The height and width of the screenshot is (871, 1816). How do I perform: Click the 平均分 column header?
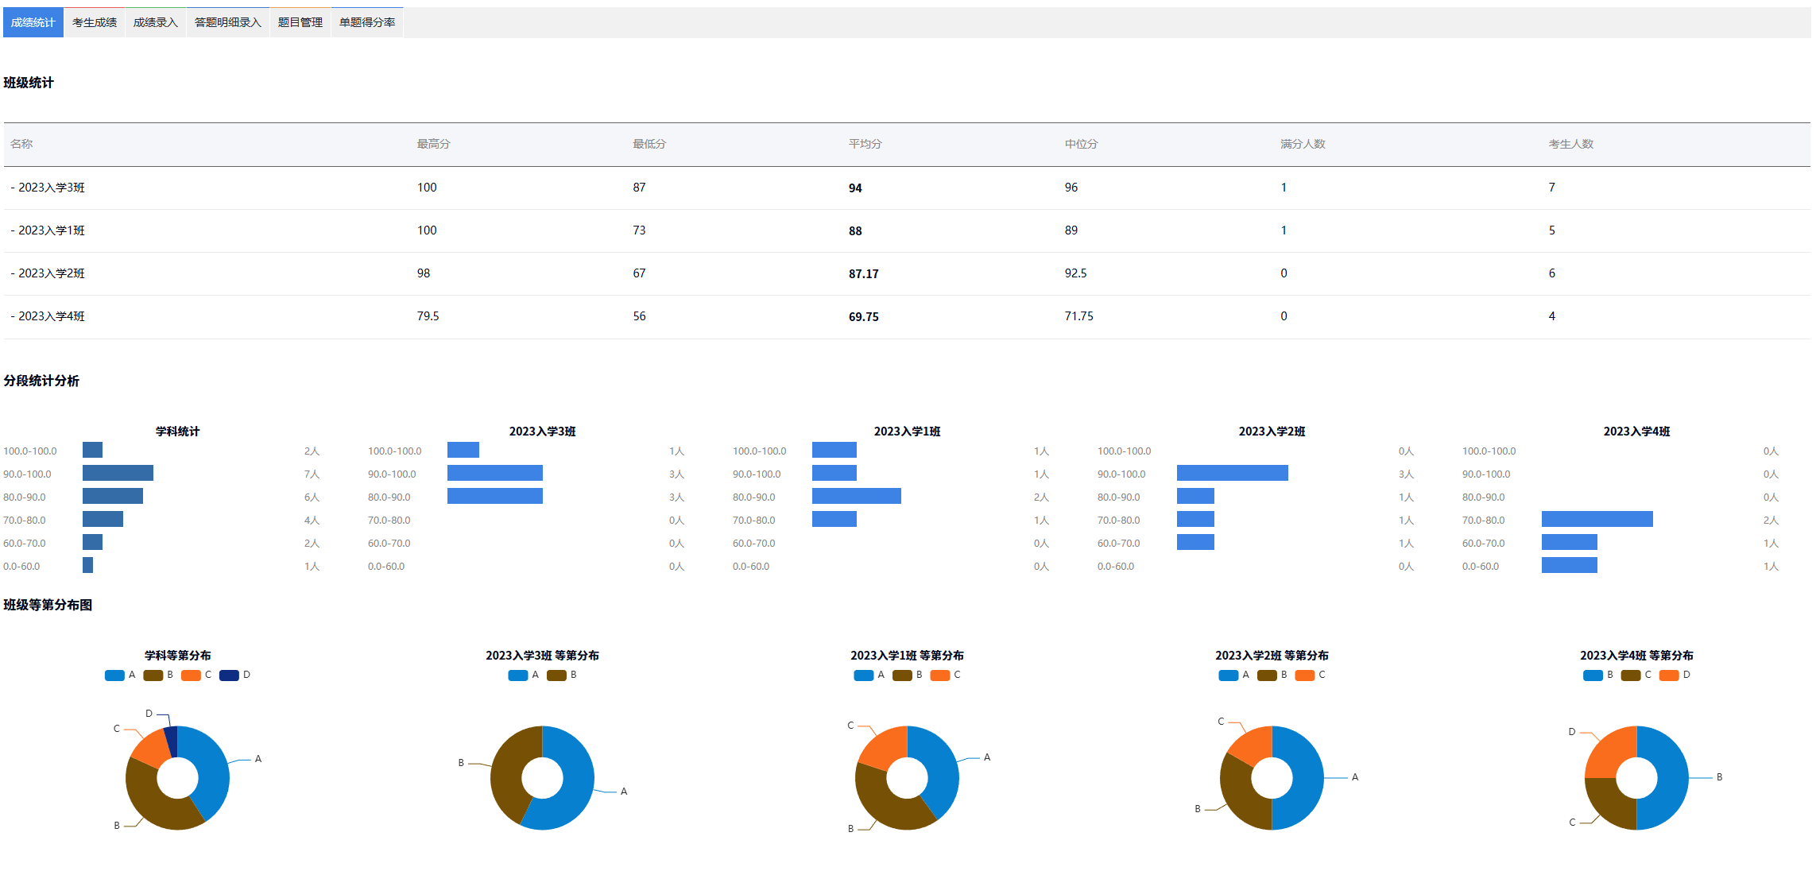click(865, 144)
